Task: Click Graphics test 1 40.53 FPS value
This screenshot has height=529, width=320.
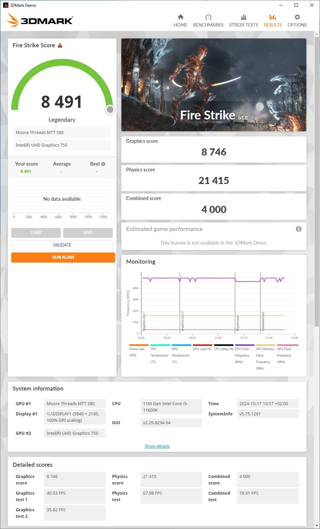Action: point(75,496)
